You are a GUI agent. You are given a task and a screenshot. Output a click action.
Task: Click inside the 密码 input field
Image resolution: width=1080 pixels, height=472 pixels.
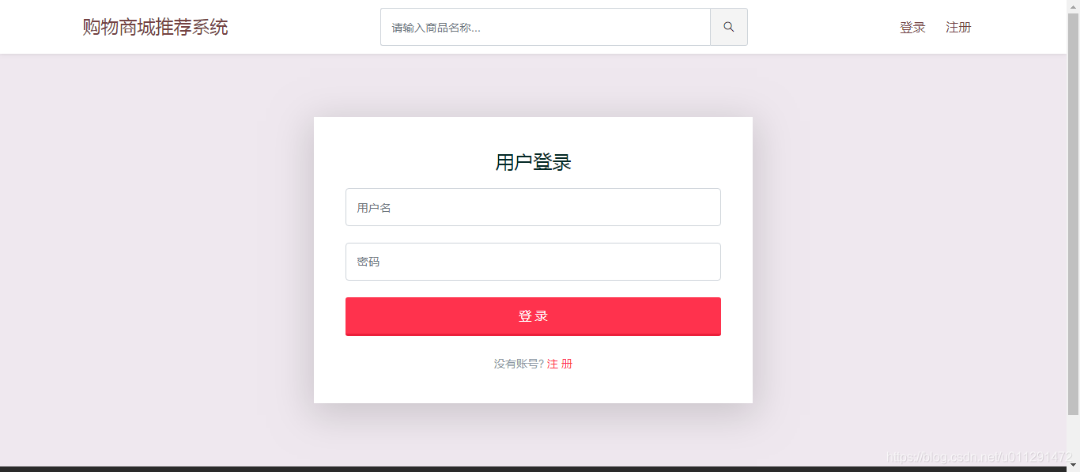533,261
